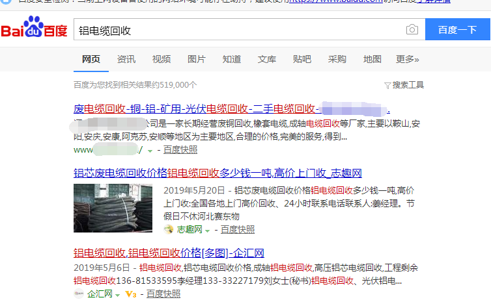Viewport: 491px width, 302px height.
Task: Click the result count text 百度为您找到相关结果约519,000个
Action: click(135, 85)
